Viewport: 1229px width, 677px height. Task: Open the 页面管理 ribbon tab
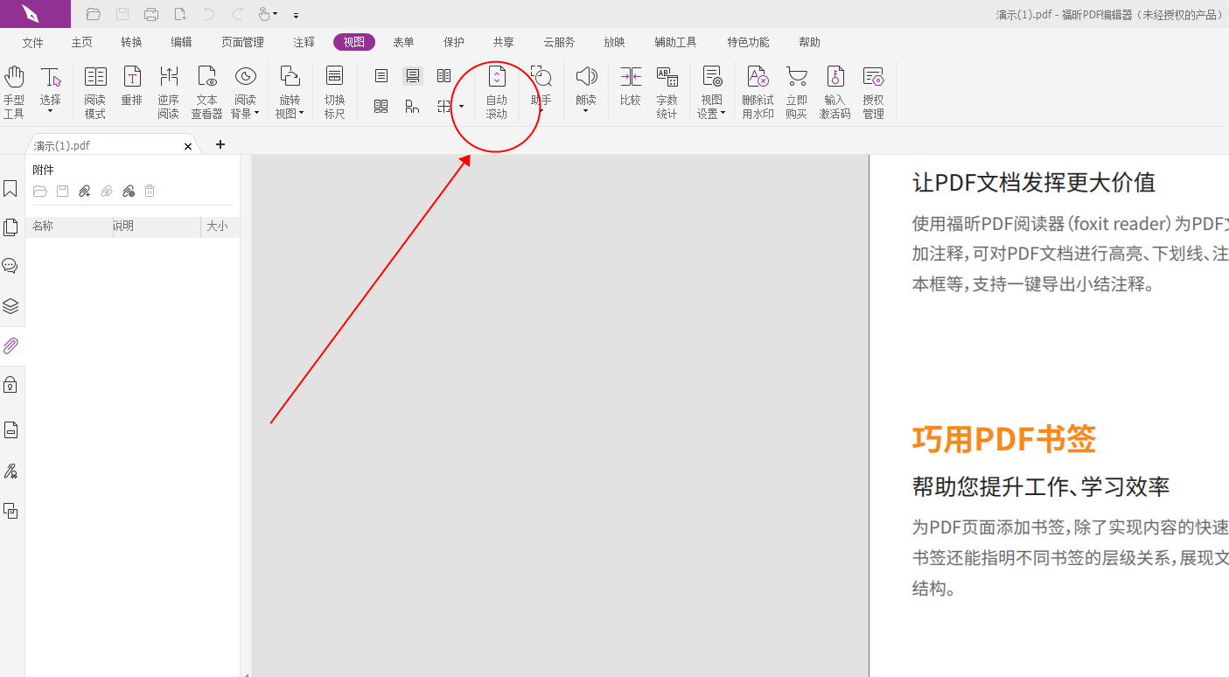pyautogui.click(x=242, y=41)
